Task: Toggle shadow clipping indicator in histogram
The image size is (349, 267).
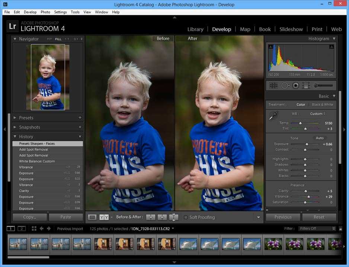Action: coord(270,47)
